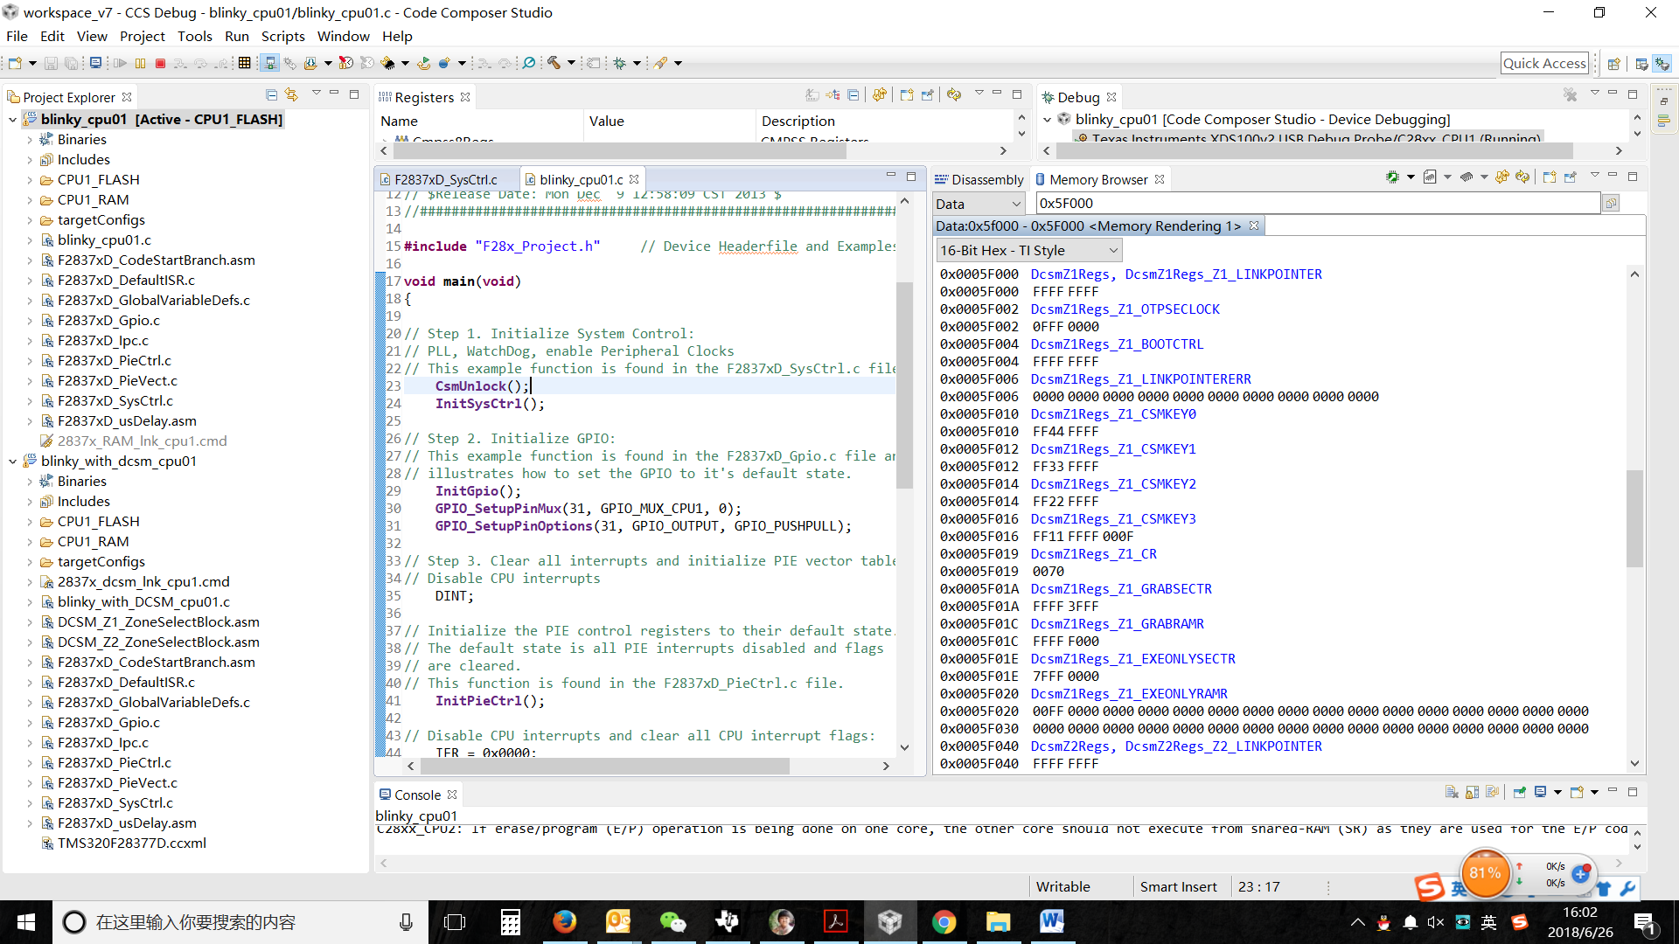Open the Scripts menu

click(x=282, y=36)
